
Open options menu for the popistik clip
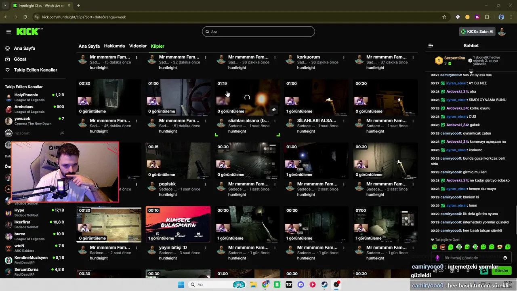pos(206,184)
